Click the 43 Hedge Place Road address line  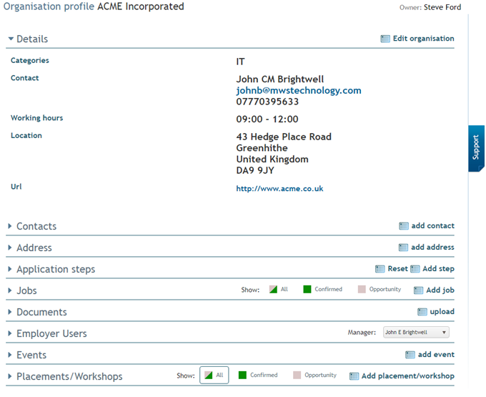tap(284, 137)
